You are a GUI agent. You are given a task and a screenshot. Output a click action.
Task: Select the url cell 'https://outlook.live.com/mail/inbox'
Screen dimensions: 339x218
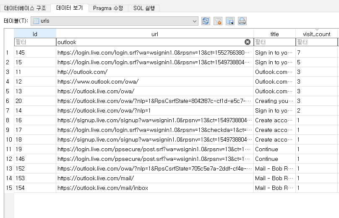155,188
